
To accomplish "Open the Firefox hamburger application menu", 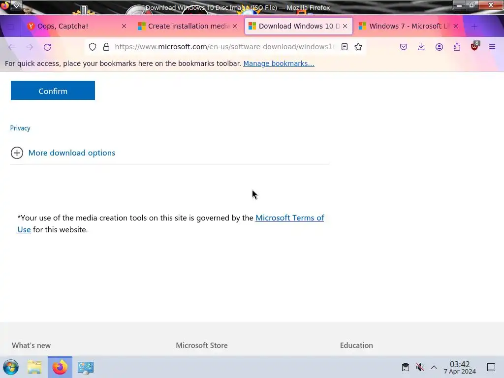I will 492,47.
